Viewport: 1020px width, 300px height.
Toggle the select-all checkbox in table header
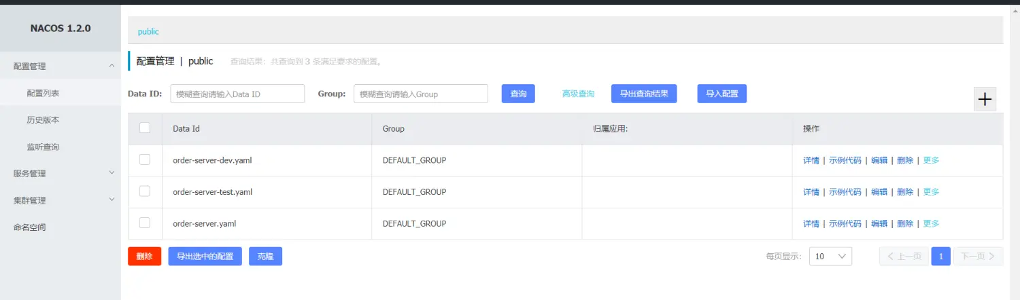pyautogui.click(x=145, y=128)
